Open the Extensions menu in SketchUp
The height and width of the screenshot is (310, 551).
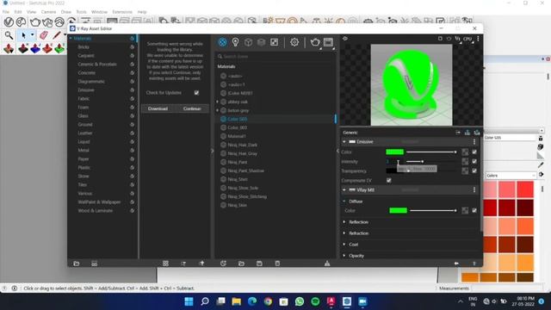[x=122, y=12]
